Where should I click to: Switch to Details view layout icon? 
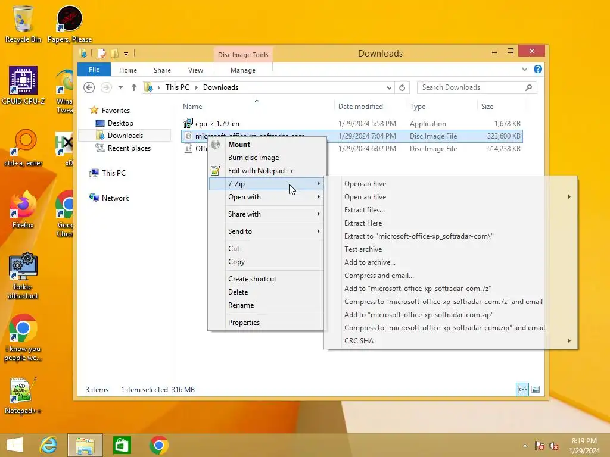[x=522, y=389]
